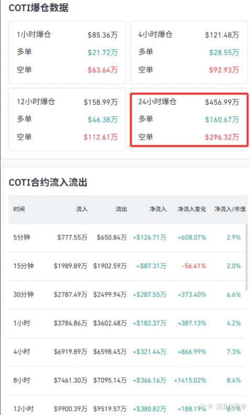
Task: Sort by 净流入/市值 column header
Action: [x=230, y=209]
